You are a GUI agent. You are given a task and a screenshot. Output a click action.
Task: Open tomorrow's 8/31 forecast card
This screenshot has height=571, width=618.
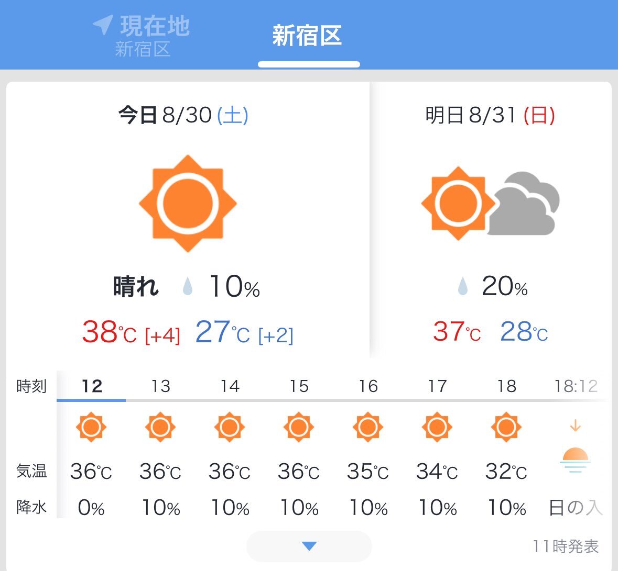(490, 220)
